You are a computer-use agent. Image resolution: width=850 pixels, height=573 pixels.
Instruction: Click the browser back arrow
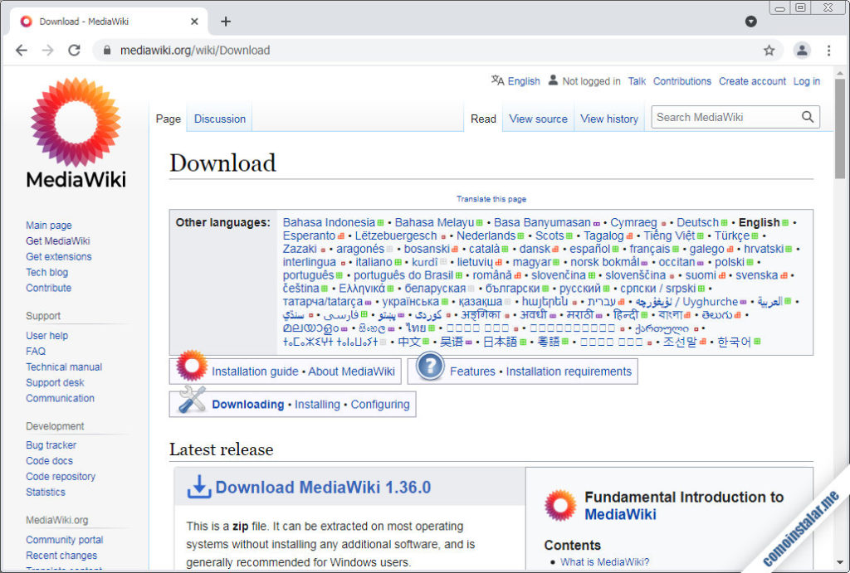pyautogui.click(x=21, y=51)
